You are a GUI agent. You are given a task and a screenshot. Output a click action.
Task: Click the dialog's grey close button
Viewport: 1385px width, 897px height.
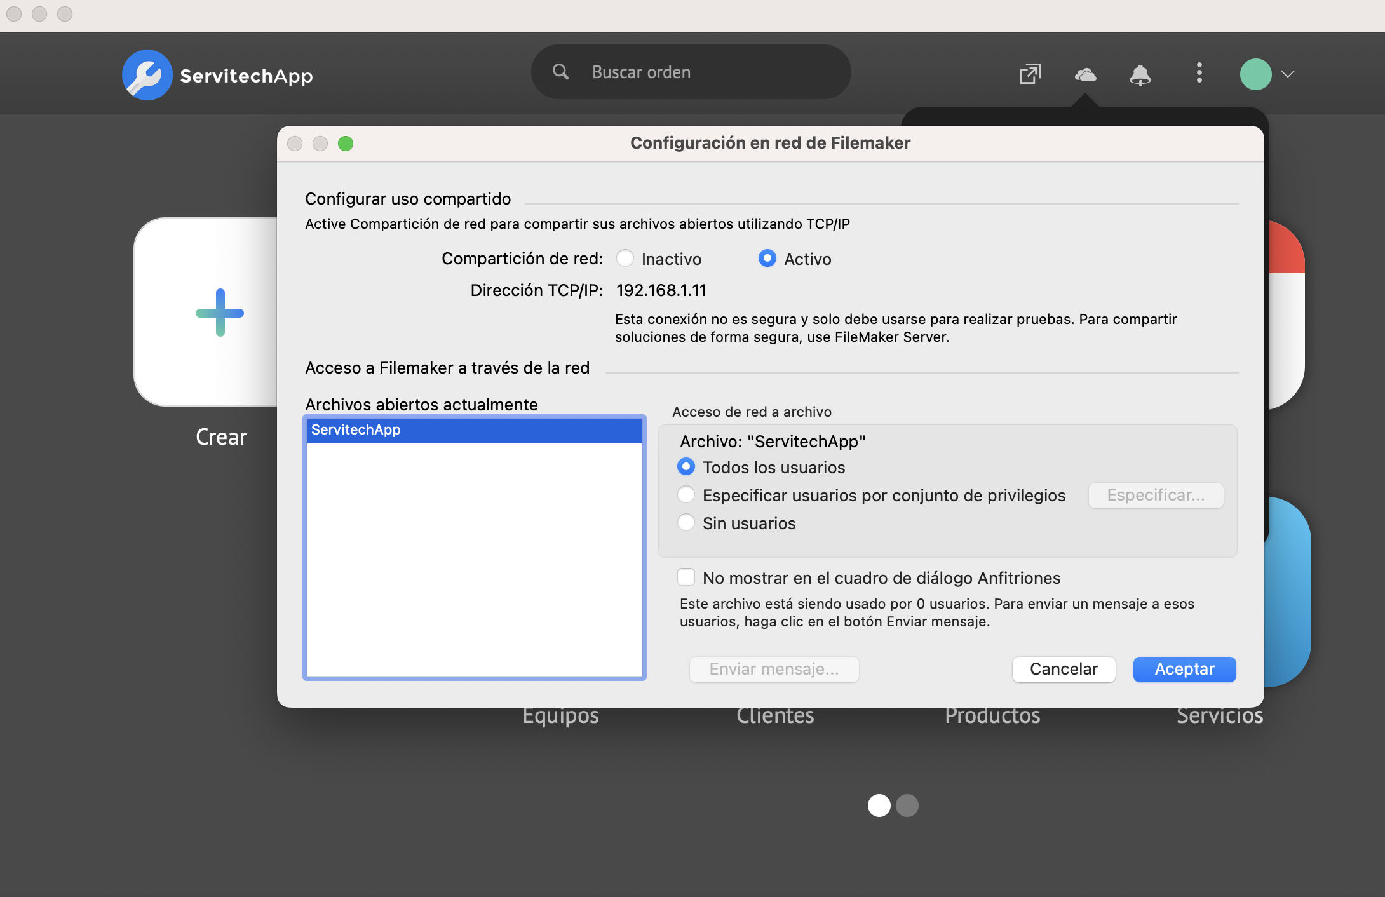point(295,144)
